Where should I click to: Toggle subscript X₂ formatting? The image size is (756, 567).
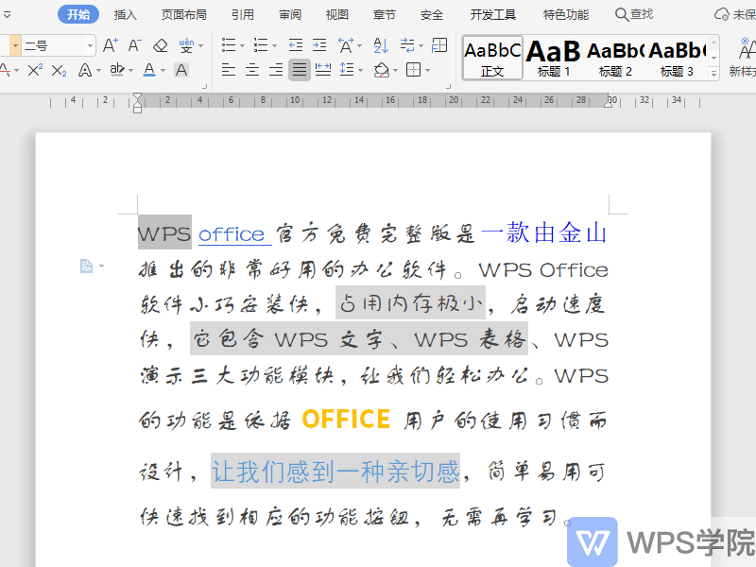point(59,70)
